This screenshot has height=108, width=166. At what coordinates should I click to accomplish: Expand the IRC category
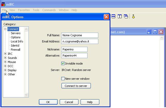coord(5,54)
